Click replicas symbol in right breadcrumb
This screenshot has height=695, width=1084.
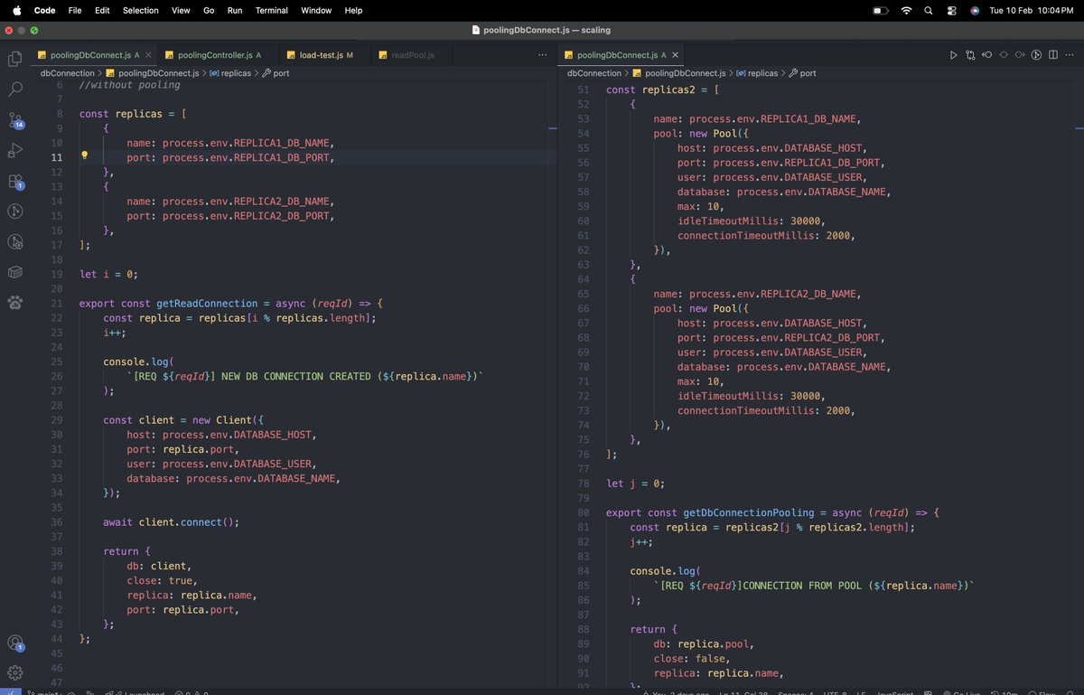pyautogui.click(x=757, y=73)
